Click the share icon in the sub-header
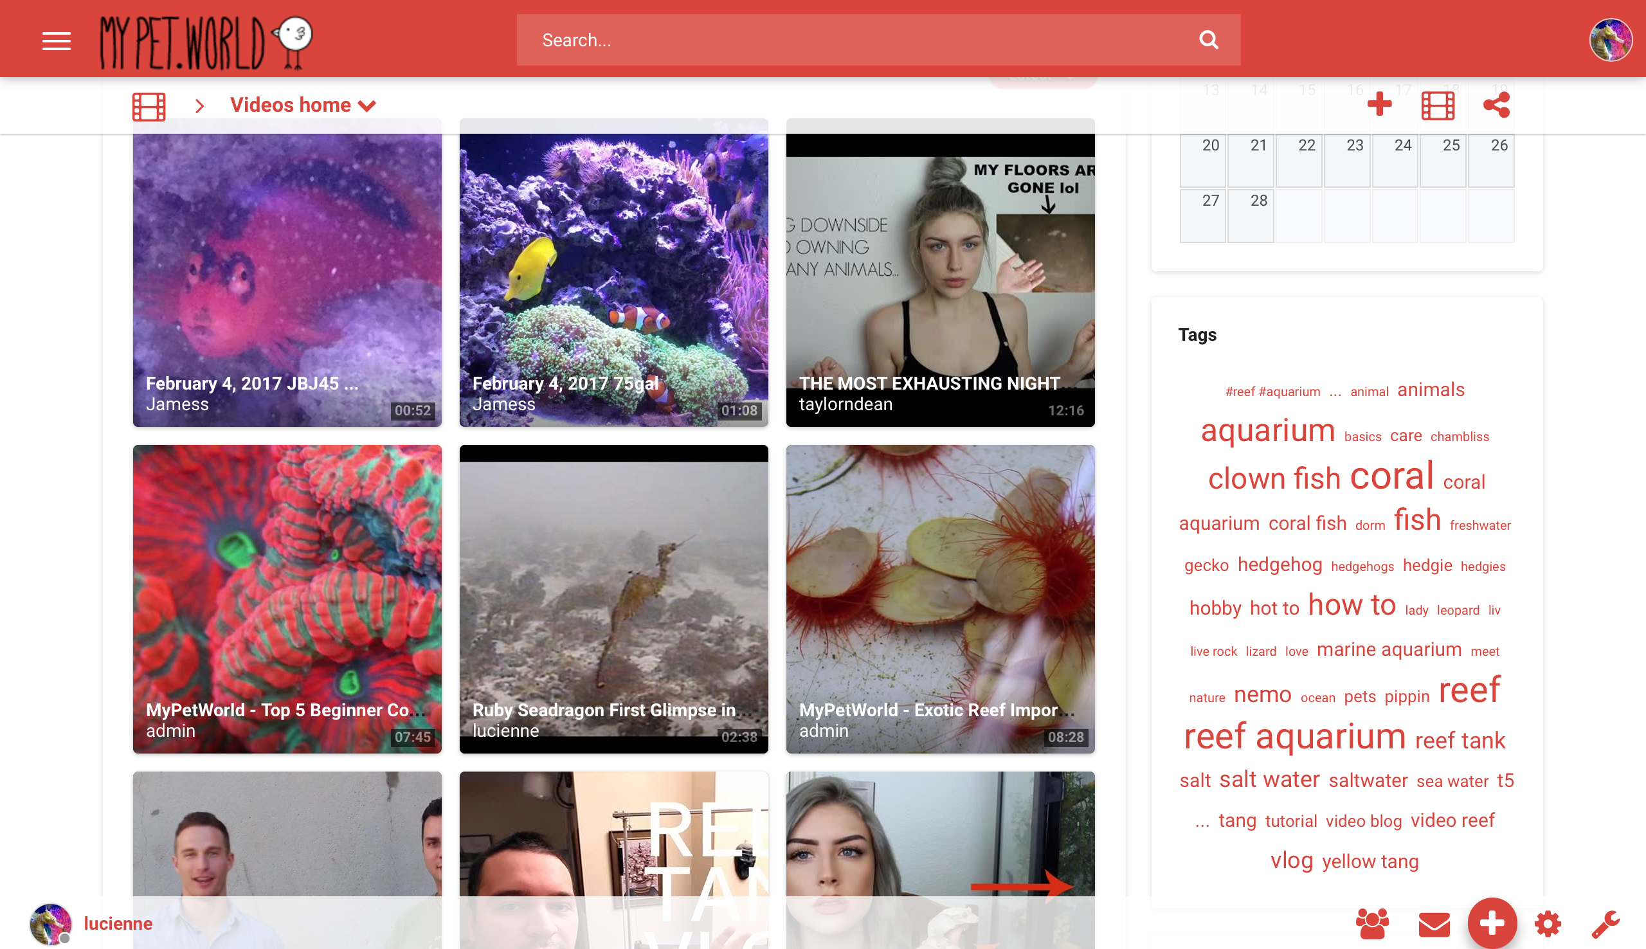 click(x=1496, y=104)
